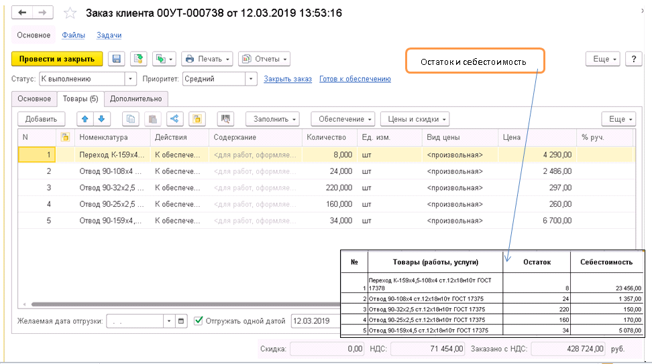Click 'Провести и закрыть' button
This screenshot has height=364, width=652.
pos(57,59)
